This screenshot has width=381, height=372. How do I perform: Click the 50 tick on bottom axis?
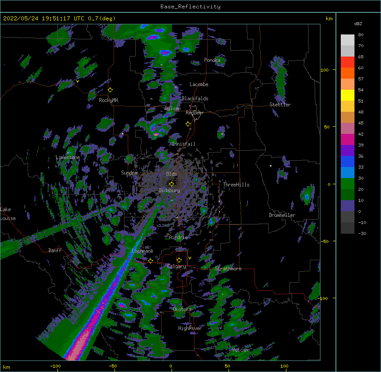coord(227,366)
